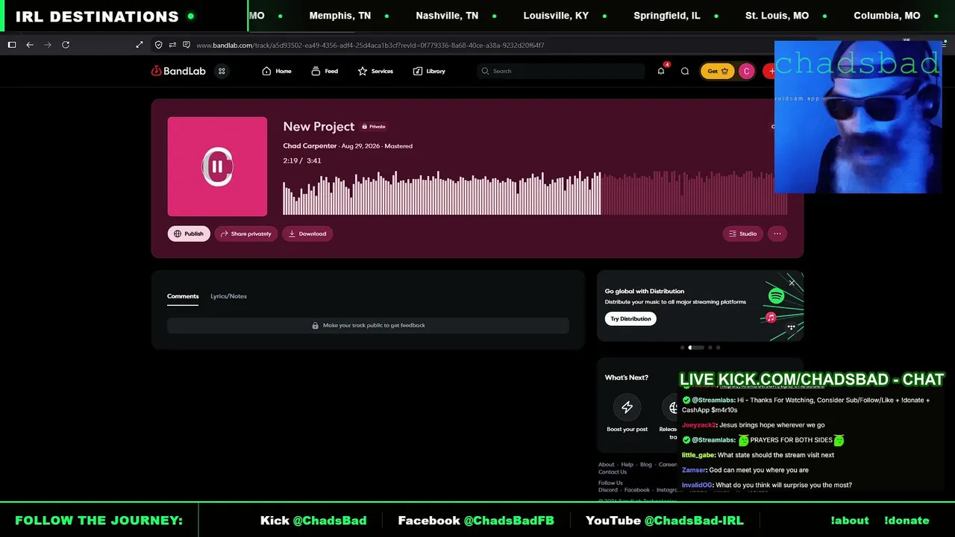Download the New Project track
This screenshot has width=955, height=537.
(307, 233)
